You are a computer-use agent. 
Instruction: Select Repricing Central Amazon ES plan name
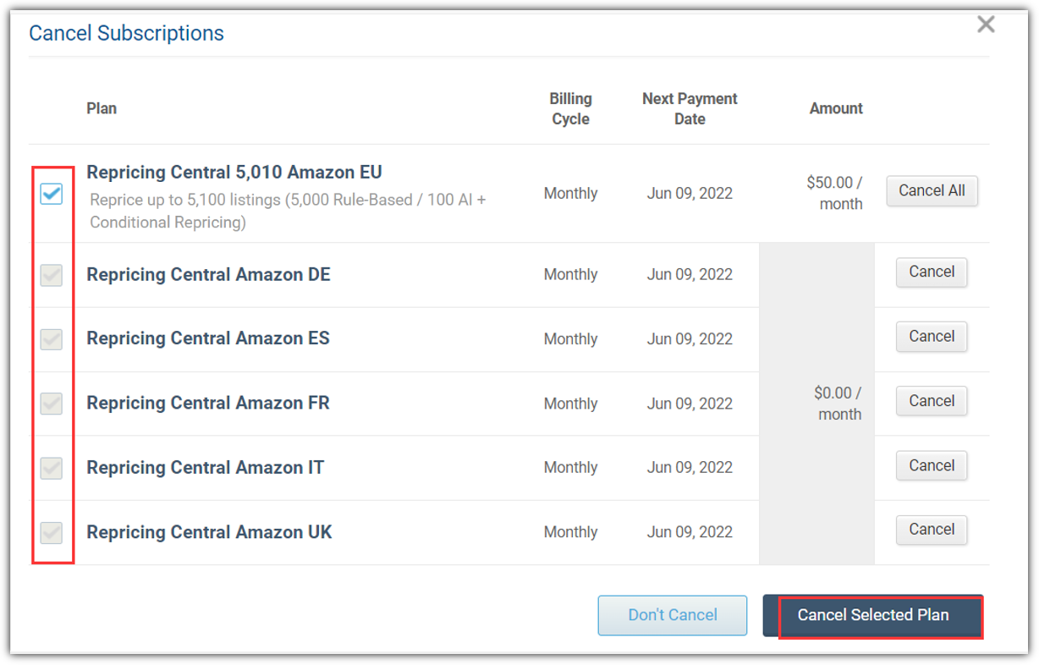[x=208, y=338]
